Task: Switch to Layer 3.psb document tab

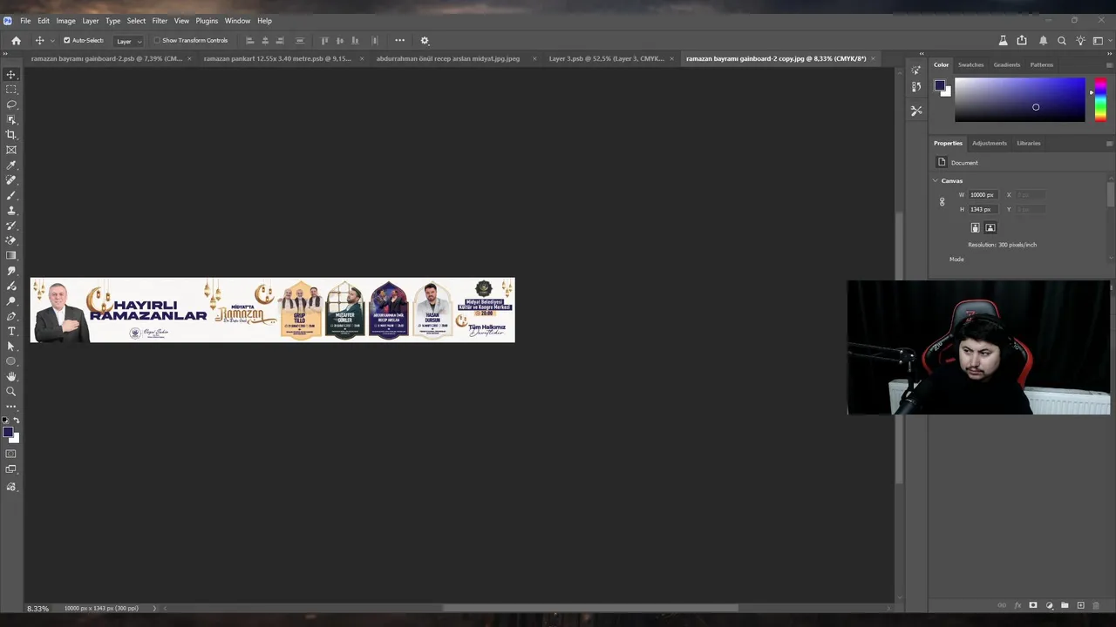Action: point(606,58)
